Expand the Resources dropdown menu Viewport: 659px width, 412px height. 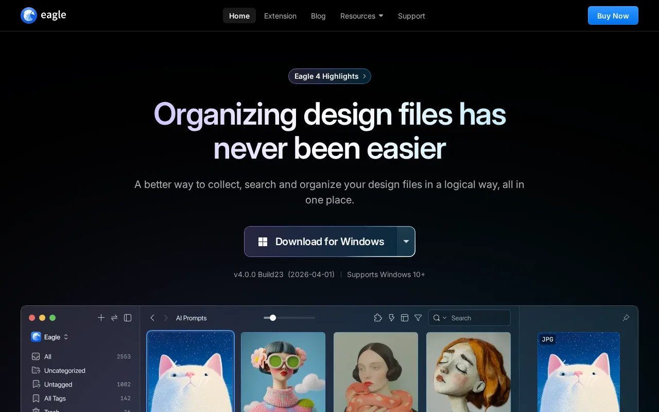tap(361, 15)
